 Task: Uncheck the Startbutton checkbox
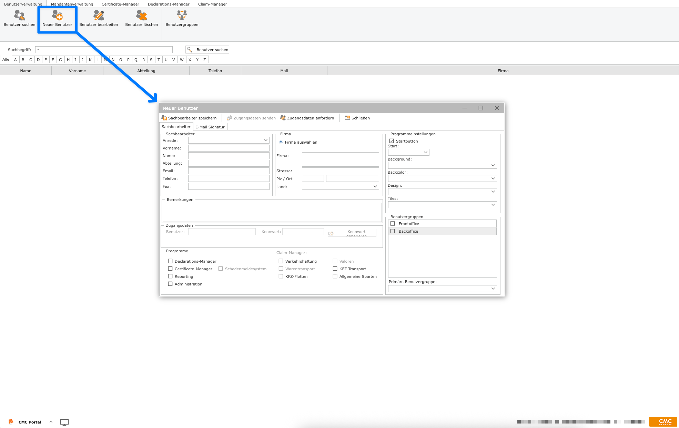pos(392,141)
